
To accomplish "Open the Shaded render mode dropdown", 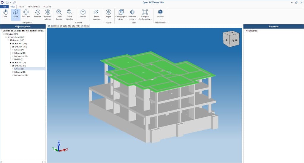I will [x=160, y=15].
